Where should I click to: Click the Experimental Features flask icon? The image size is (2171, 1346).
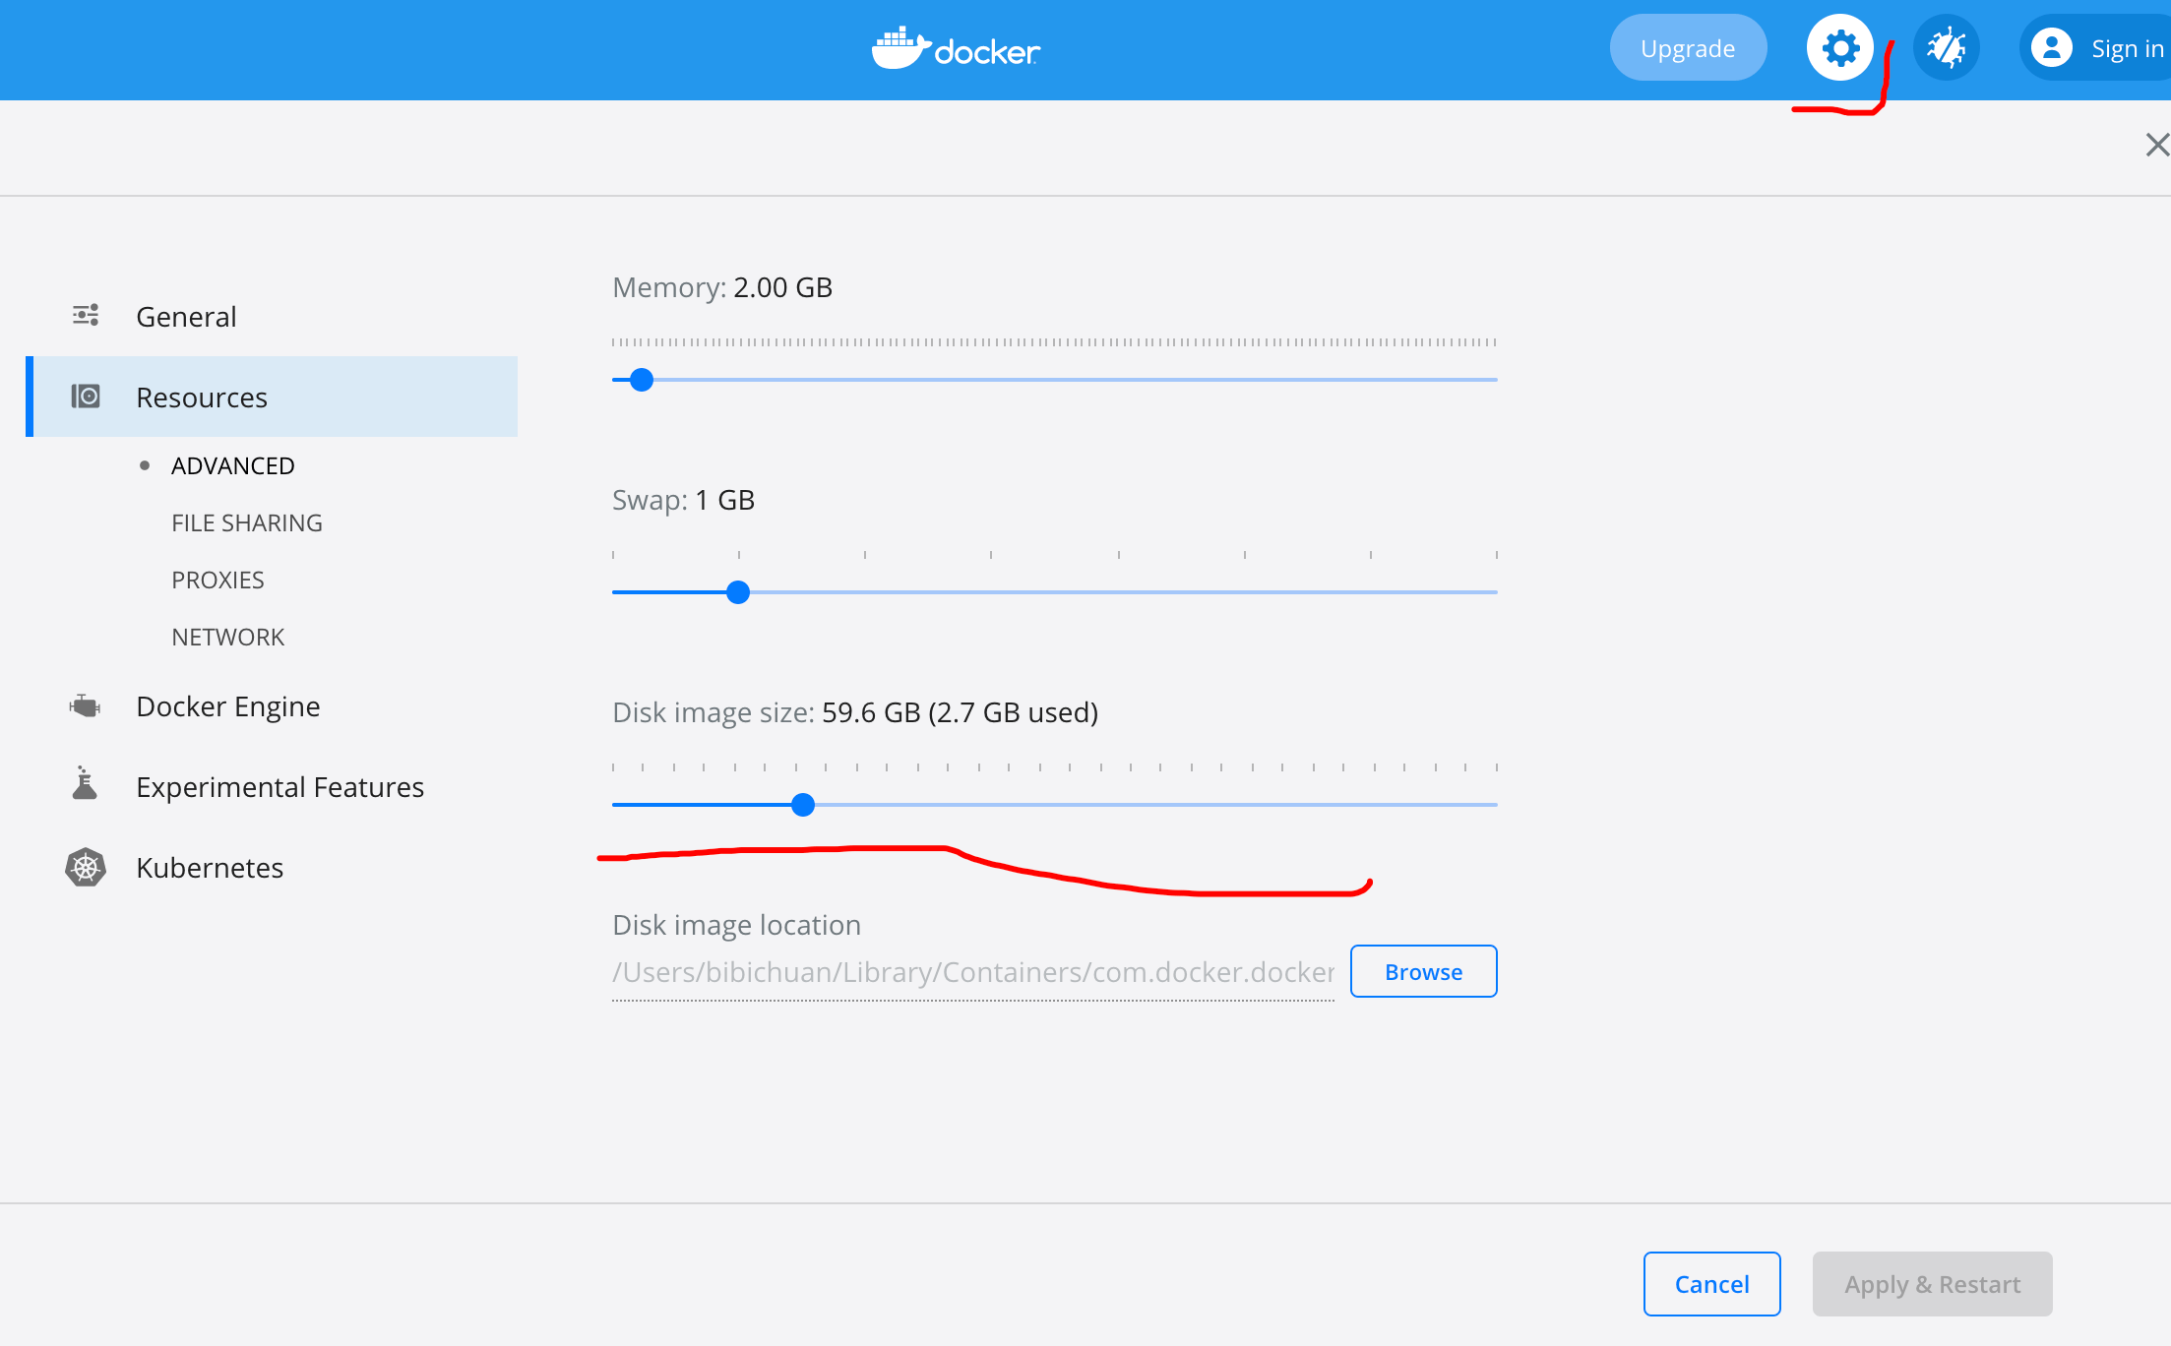point(86,785)
